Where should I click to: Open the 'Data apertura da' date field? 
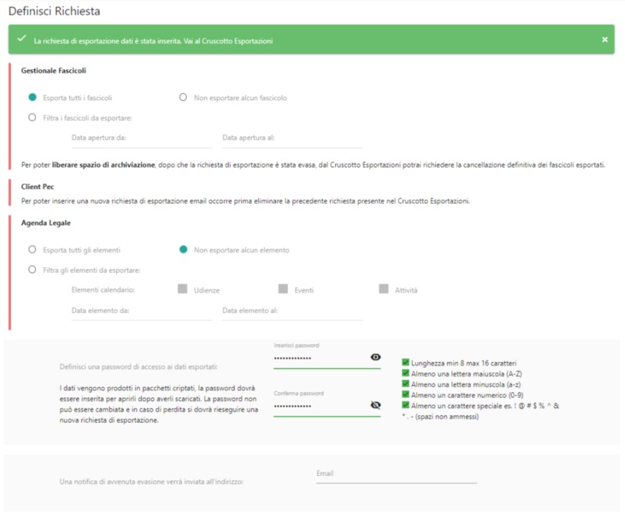coord(141,138)
